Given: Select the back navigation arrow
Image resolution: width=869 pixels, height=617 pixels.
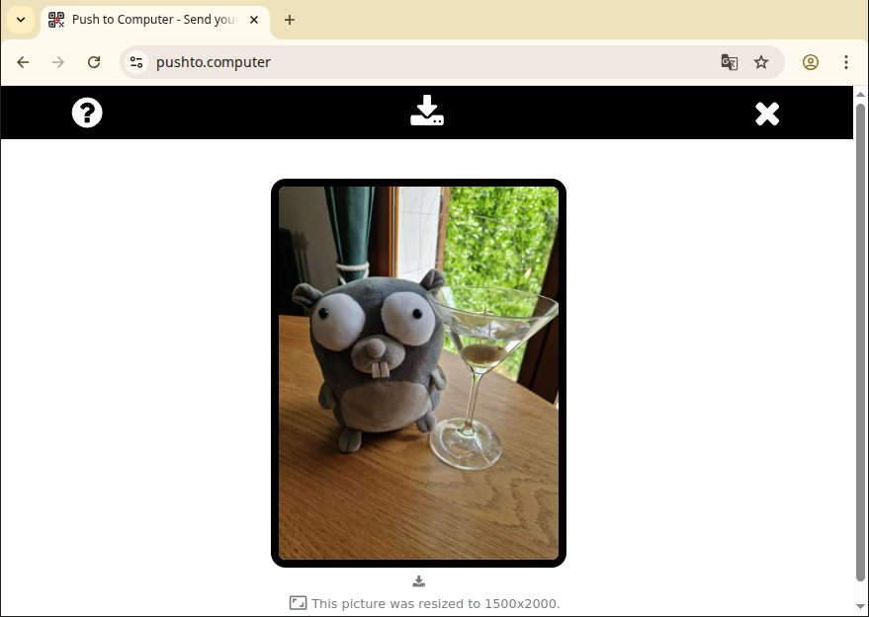Looking at the screenshot, I should 22,62.
